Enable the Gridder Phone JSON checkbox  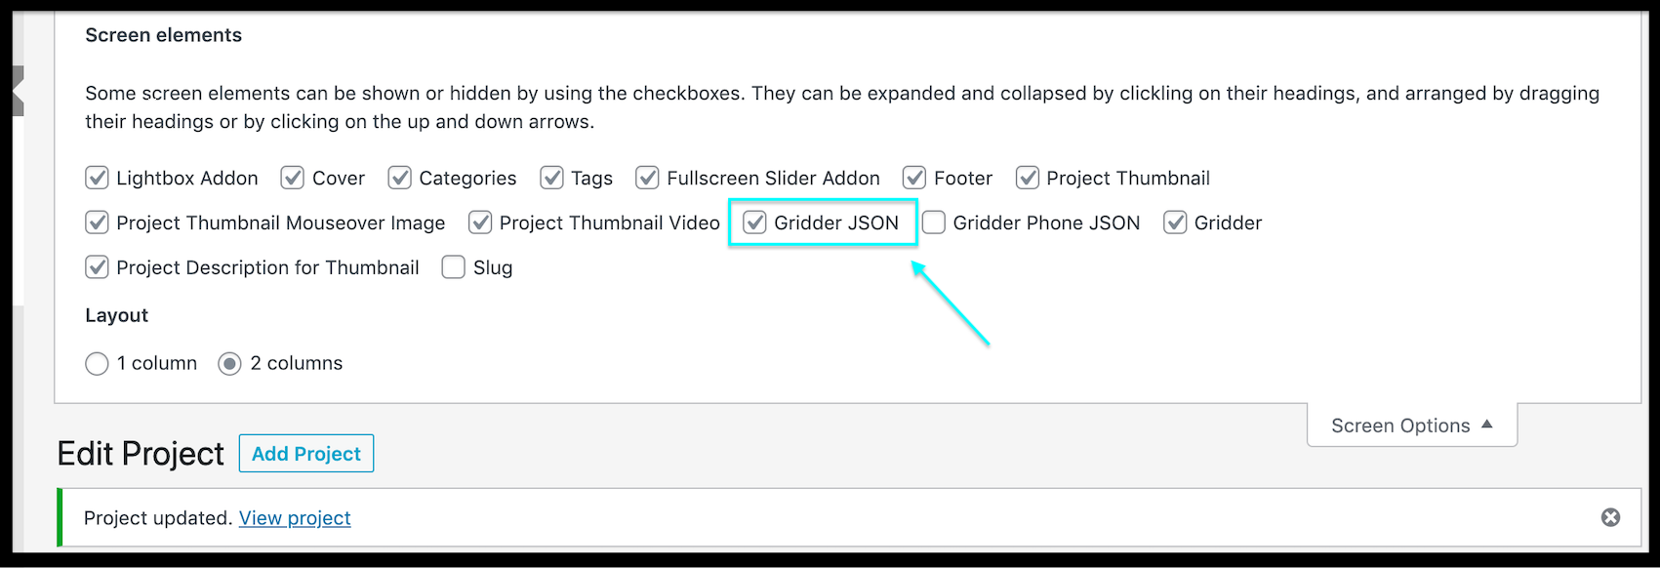coord(934,223)
